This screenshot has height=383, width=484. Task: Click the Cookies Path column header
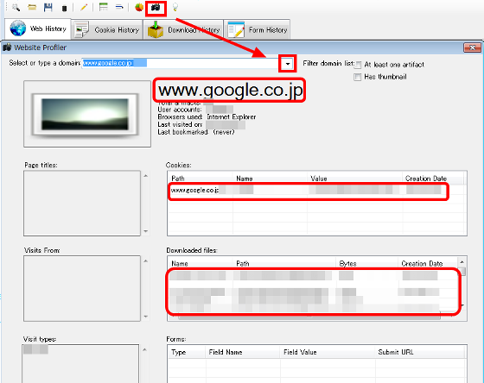pos(200,179)
